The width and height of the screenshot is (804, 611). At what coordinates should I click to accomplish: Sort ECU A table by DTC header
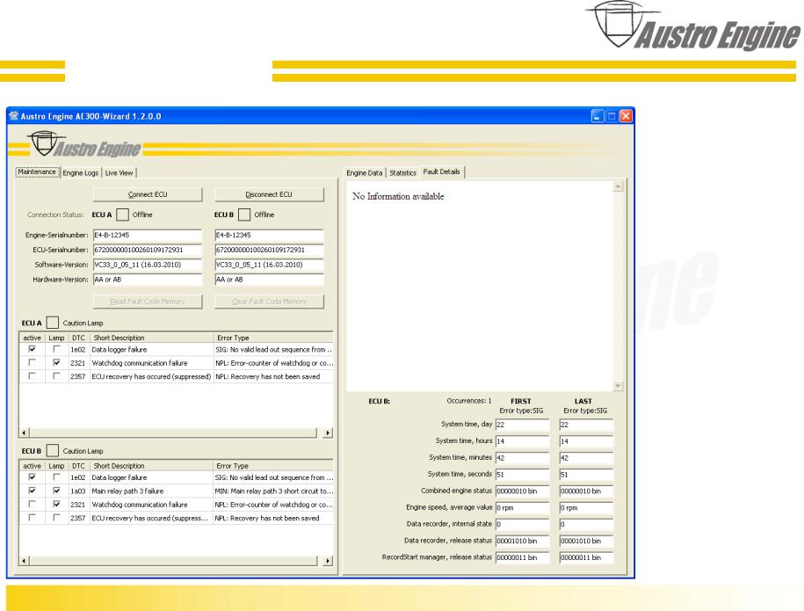(x=78, y=338)
